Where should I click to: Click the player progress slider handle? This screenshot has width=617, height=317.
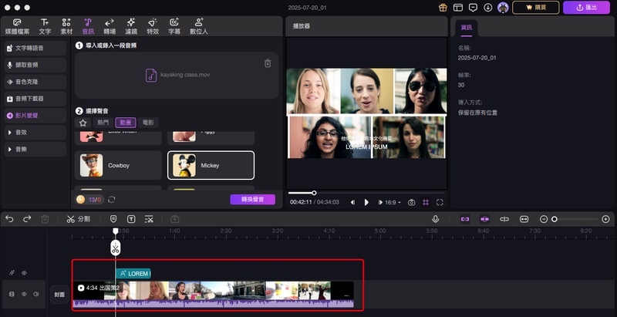[x=314, y=193]
